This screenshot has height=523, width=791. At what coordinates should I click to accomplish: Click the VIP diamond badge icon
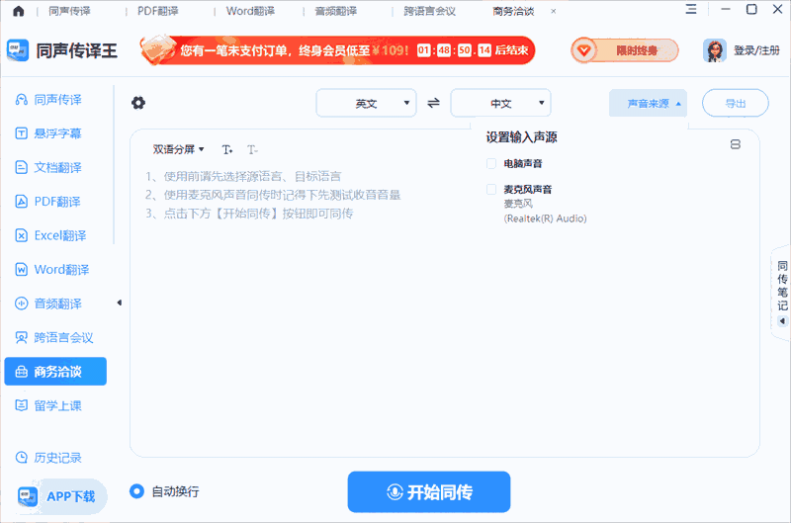[x=584, y=50]
